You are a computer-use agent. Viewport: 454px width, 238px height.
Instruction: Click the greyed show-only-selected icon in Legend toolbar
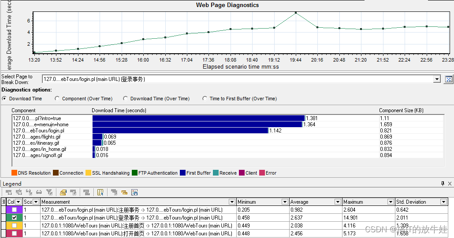(x=29, y=192)
